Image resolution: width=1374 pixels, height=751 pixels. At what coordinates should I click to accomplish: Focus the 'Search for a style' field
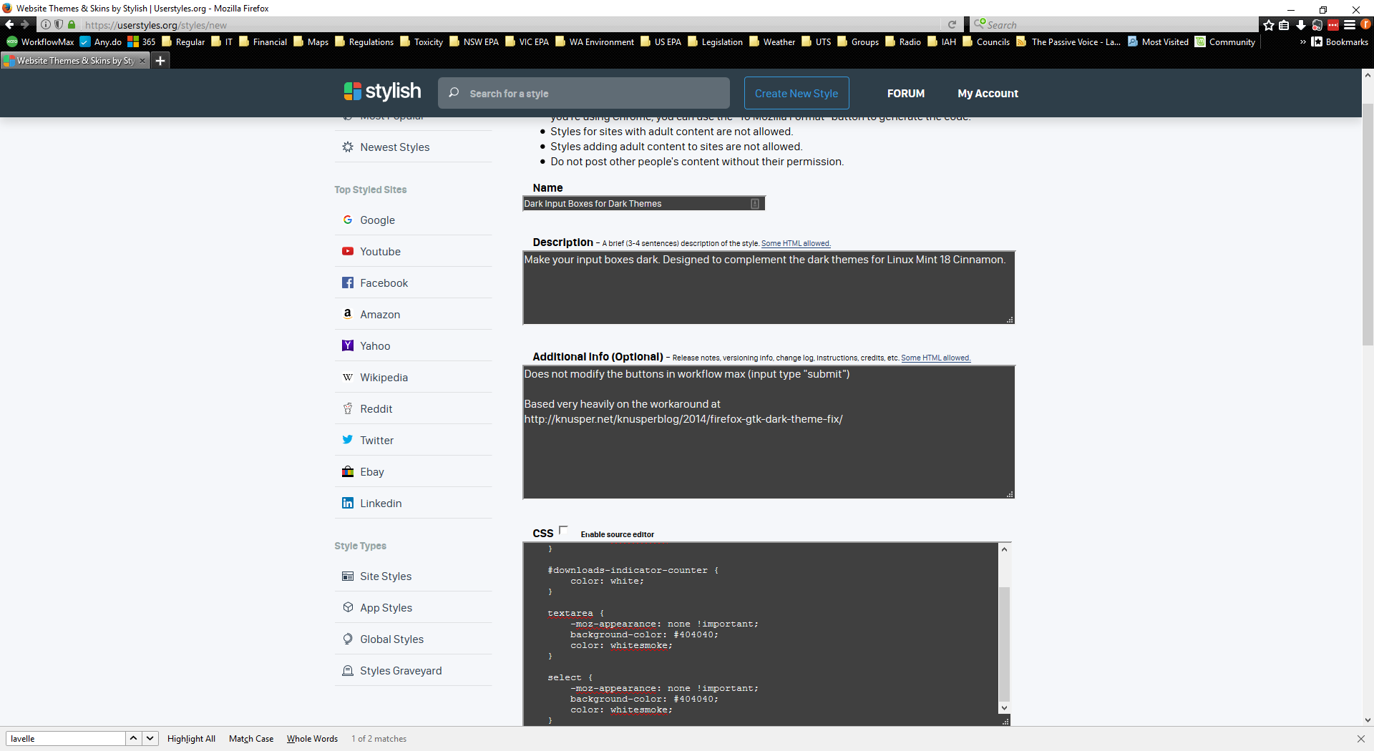(584, 93)
